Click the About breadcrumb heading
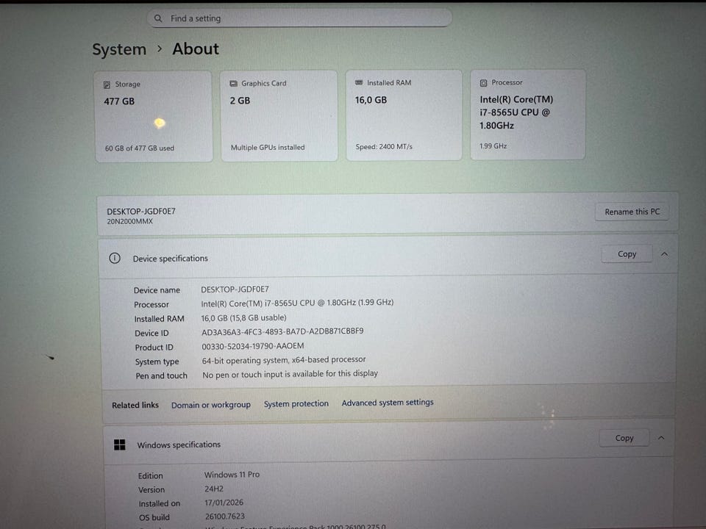This screenshot has height=529, width=706. pyautogui.click(x=196, y=48)
